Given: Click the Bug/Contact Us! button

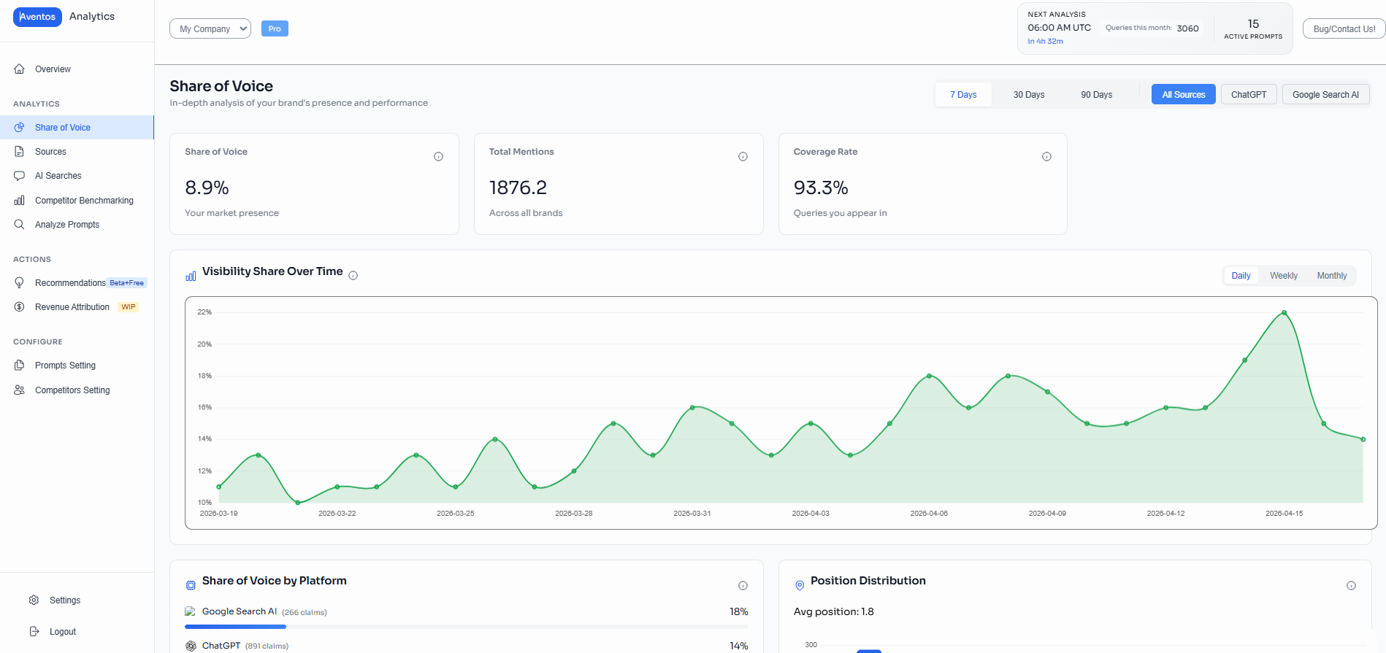Looking at the screenshot, I should click(x=1344, y=29).
